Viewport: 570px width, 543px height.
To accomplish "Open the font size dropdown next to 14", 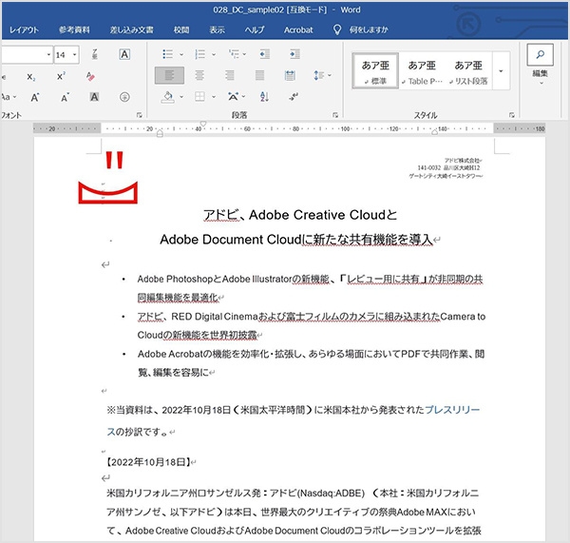I will click(74, 54).
